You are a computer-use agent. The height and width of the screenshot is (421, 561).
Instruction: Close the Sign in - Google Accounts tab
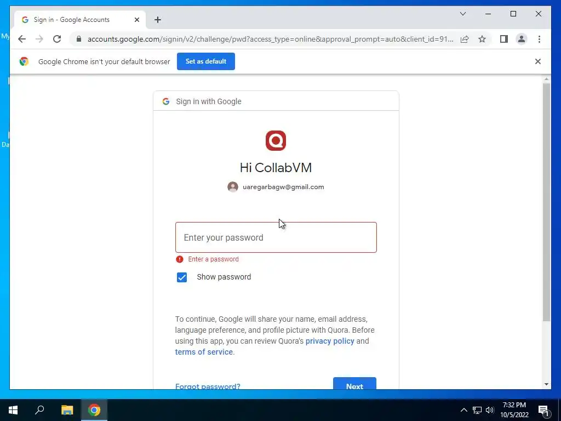pos(136,20)
